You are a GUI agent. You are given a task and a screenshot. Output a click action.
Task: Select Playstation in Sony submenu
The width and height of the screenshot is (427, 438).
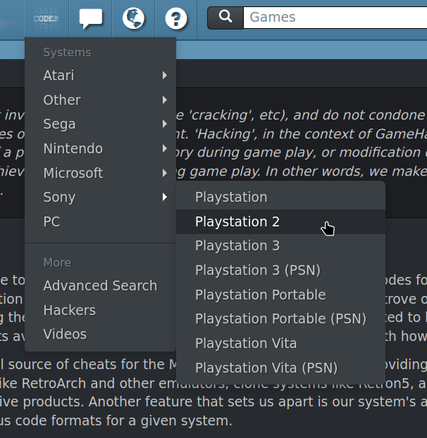(281, 198)
